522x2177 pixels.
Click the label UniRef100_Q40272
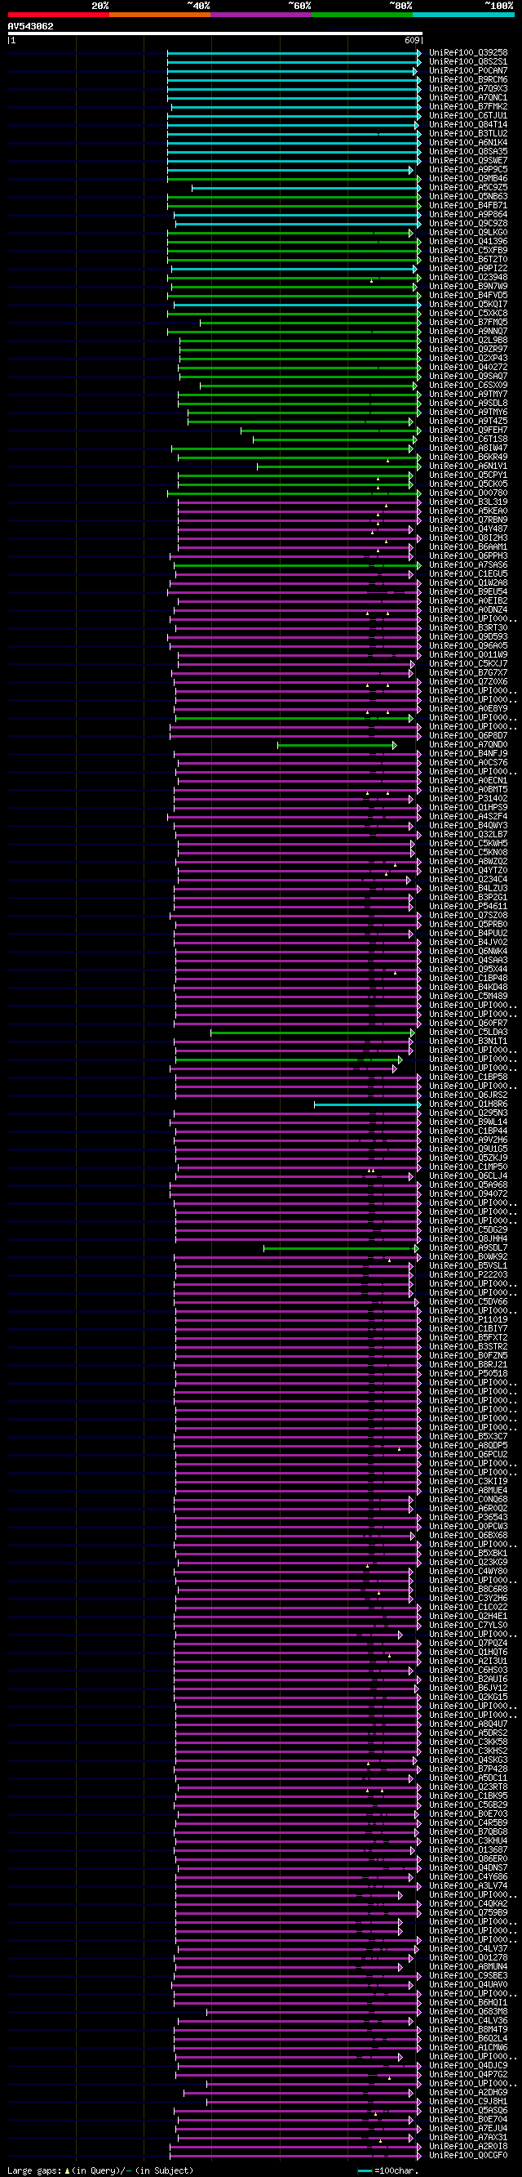pos(468,368)
